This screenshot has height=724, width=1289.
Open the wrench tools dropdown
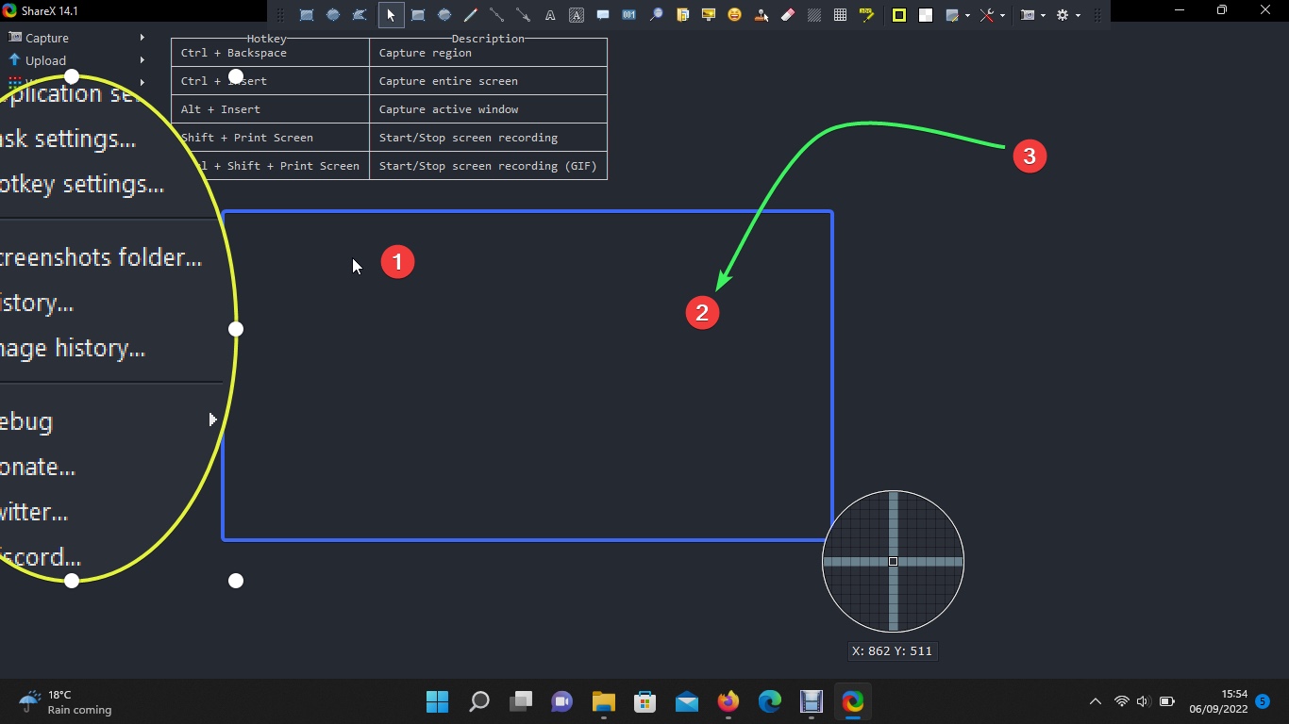click(992, 15)
